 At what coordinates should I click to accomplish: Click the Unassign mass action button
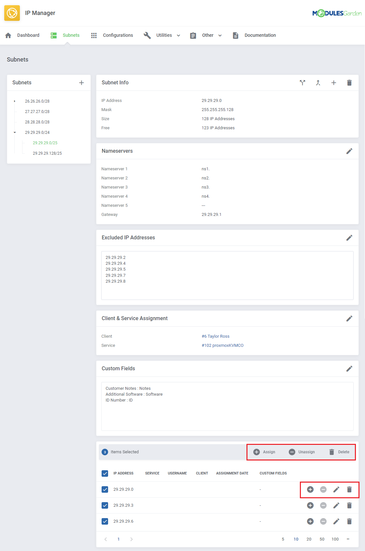[302, 452]
